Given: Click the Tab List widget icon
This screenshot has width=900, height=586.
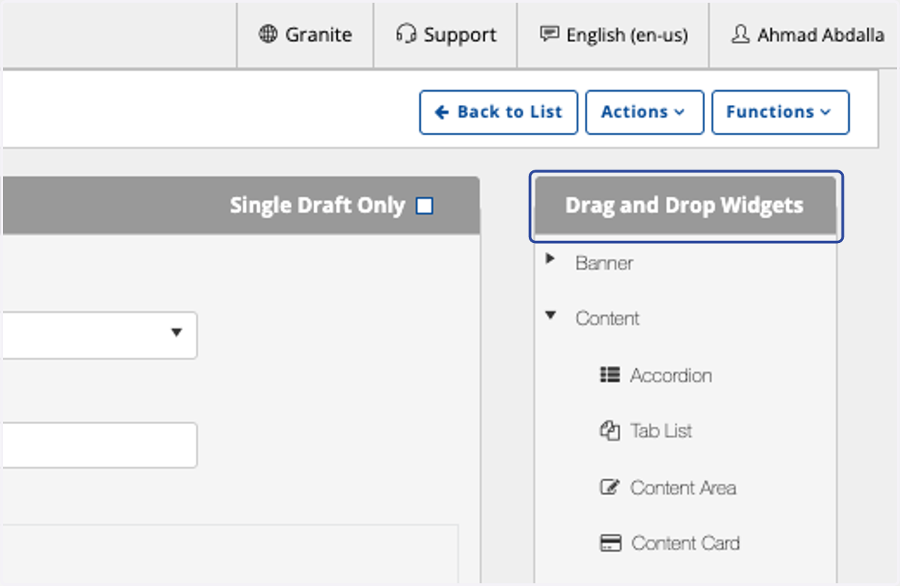Looking at the screenshot, I should tap(610, 431).
